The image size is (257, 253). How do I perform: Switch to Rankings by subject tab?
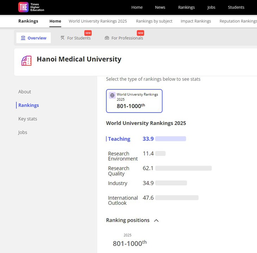coord(154,21)
